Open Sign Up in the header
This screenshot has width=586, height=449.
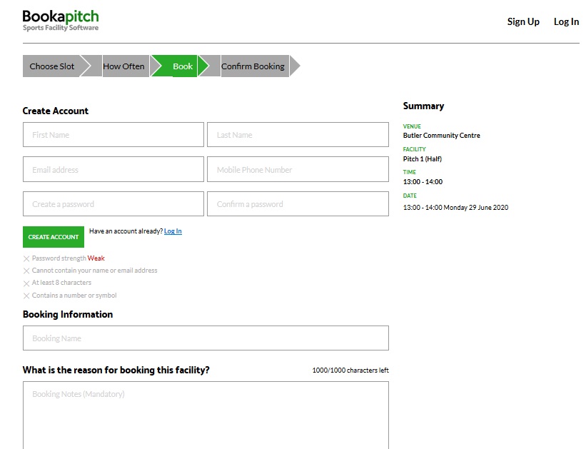(x=523, y=21)
